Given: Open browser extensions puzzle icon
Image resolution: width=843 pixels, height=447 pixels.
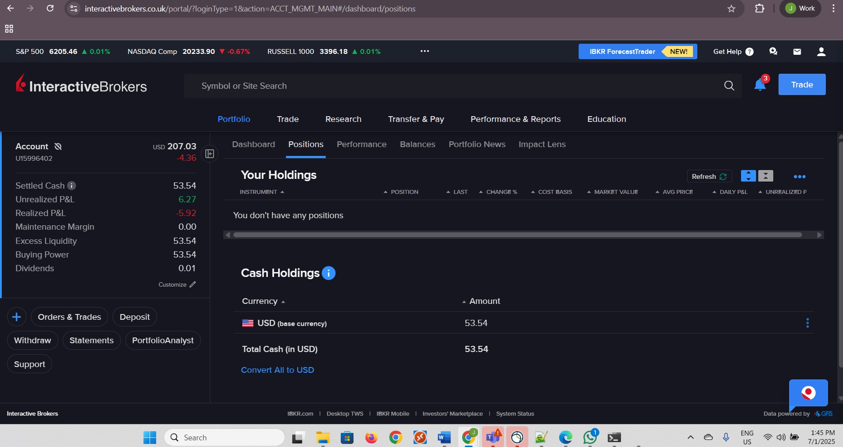Looking at the screenshot, I should point(760,8).
